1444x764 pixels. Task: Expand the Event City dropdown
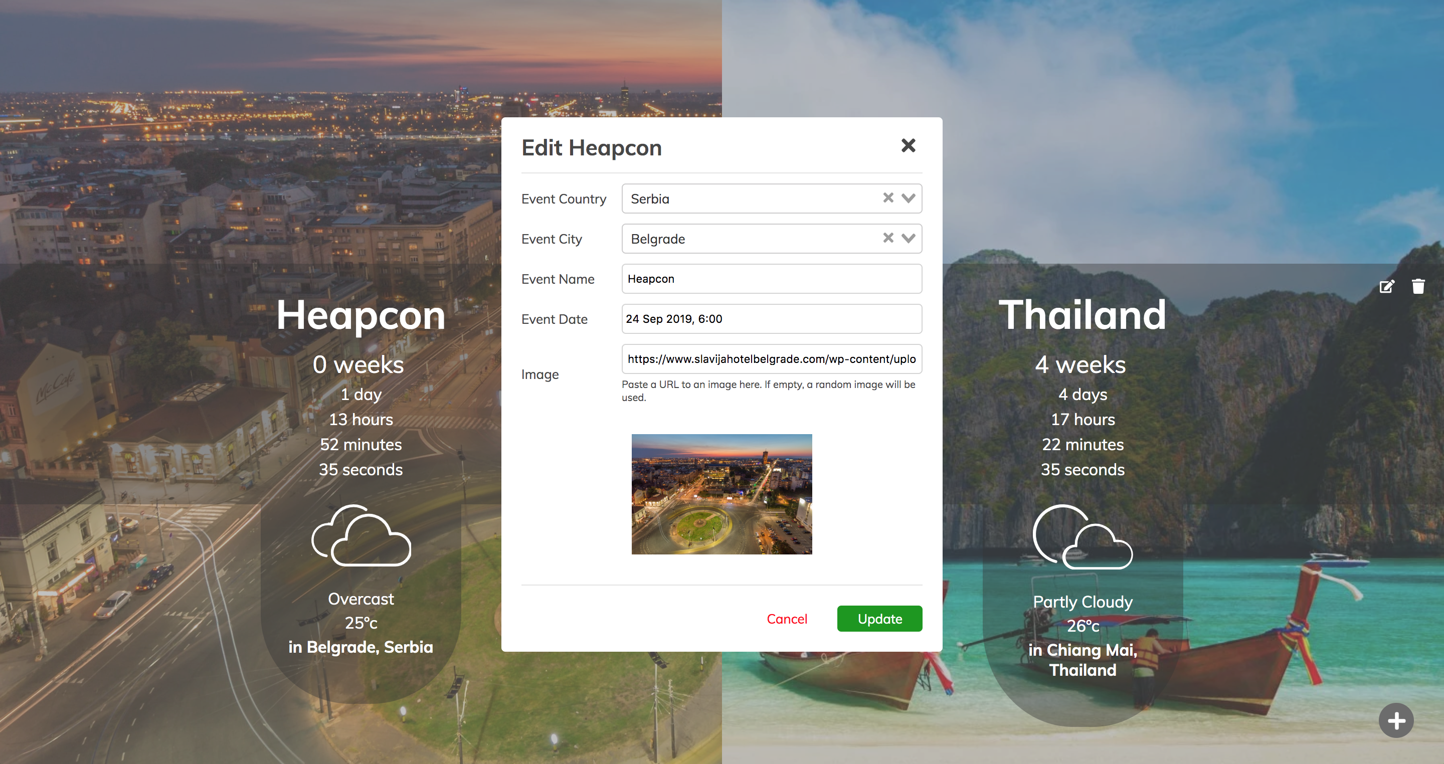pos(908,238)
